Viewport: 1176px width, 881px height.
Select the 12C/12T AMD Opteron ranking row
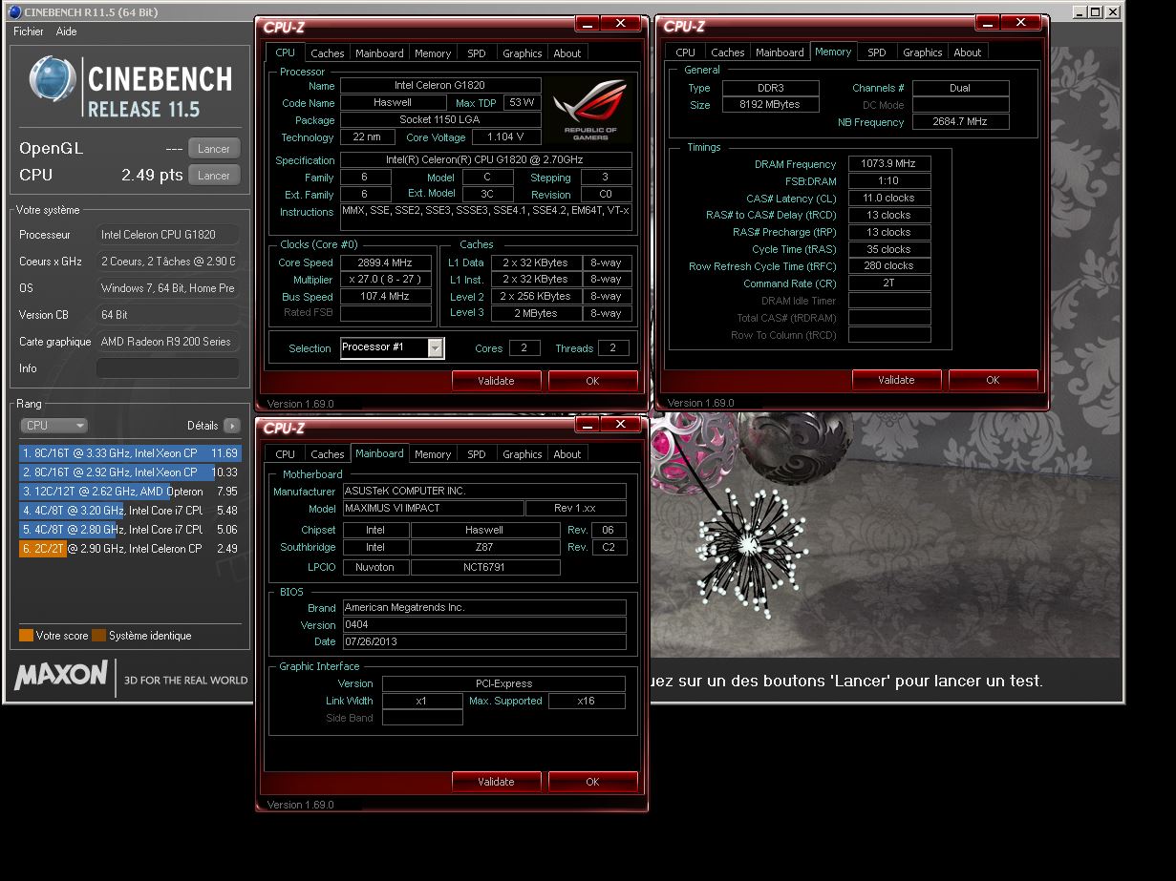[130, 492]
